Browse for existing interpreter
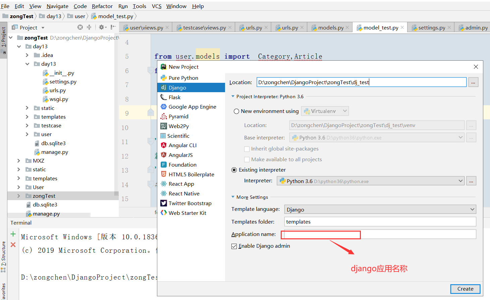 (471, 181)
